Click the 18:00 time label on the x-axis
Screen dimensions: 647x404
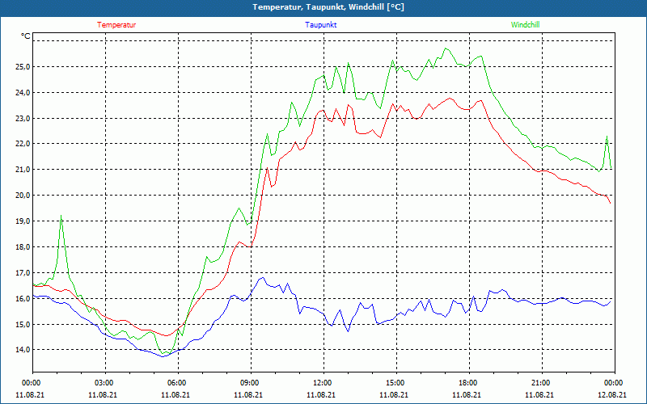[x=469, y=383]
